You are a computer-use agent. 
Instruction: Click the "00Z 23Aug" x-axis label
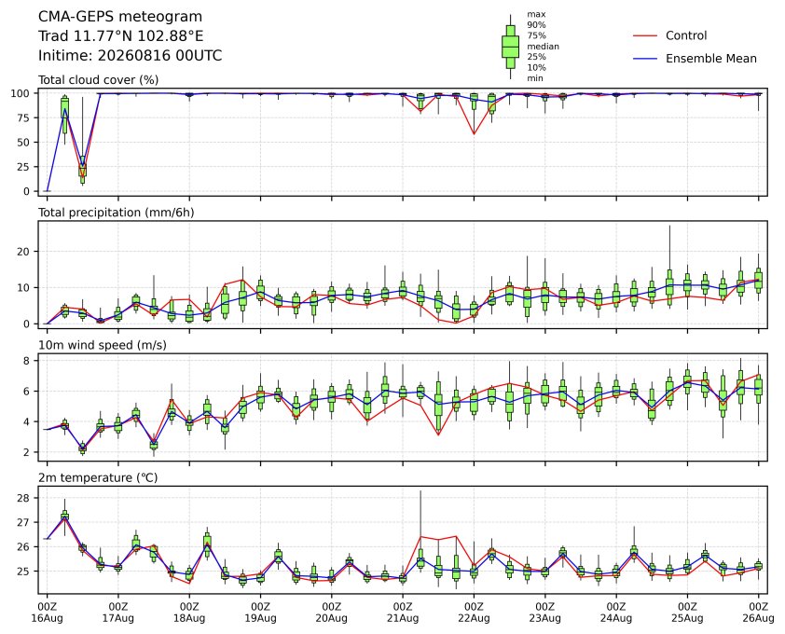544,613
